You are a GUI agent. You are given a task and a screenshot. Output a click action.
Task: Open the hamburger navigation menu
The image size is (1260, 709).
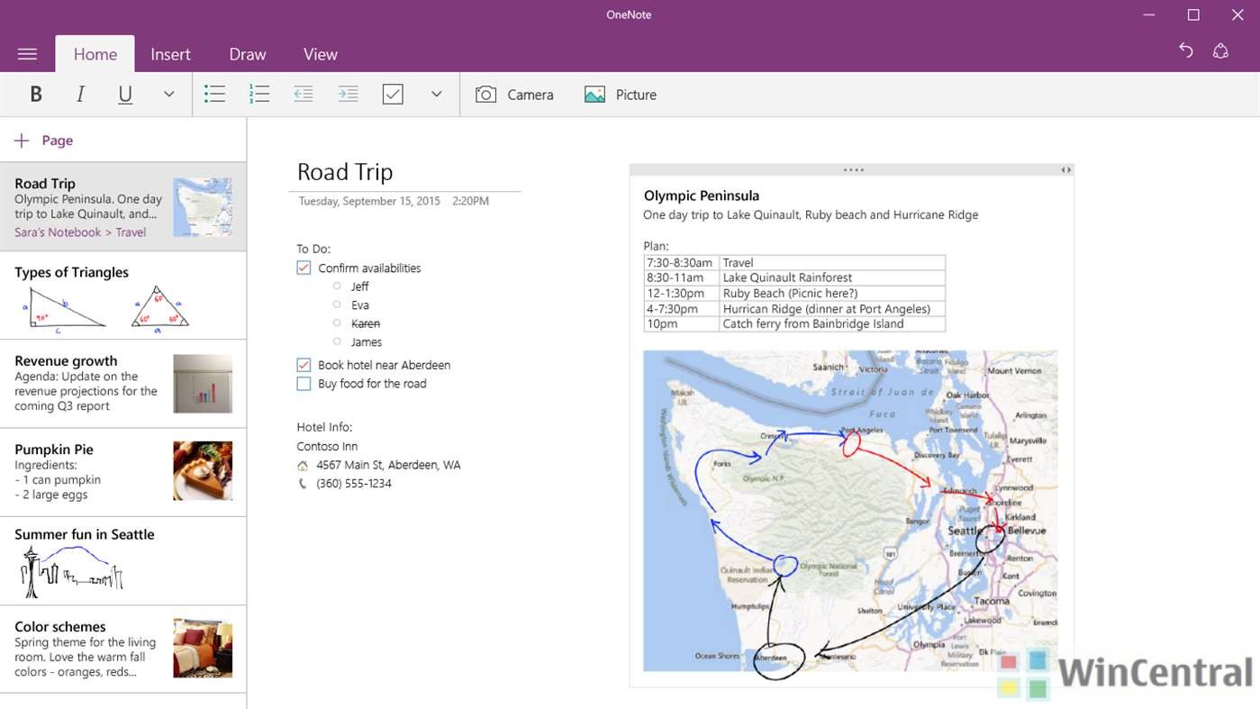point(27,54)
